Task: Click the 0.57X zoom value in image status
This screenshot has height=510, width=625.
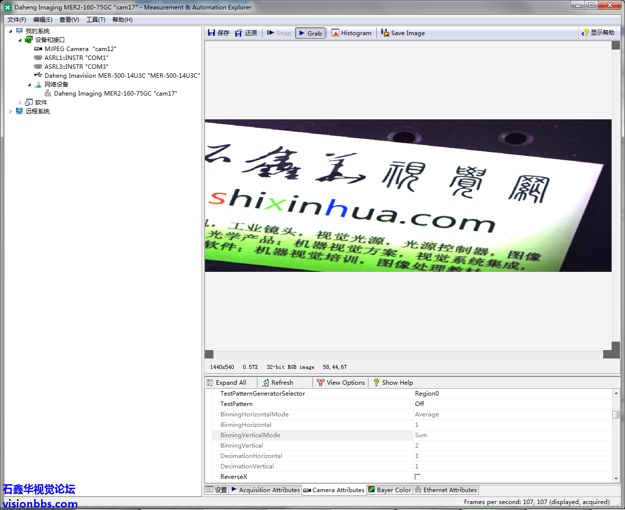Action: 250,367
